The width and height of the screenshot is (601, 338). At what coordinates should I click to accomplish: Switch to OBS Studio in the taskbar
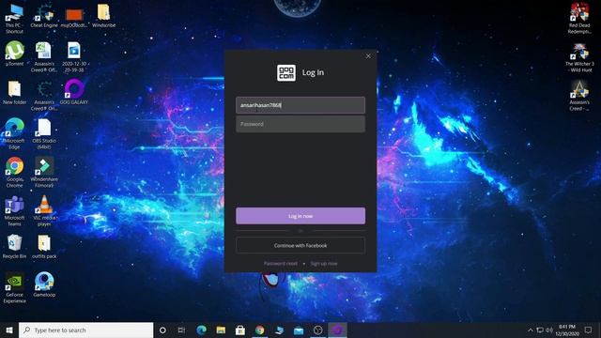point(317,330)
